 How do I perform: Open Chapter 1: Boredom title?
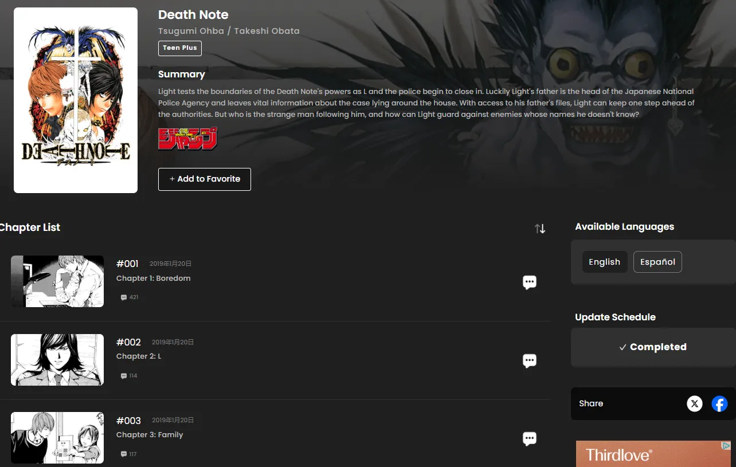(153, 278)
